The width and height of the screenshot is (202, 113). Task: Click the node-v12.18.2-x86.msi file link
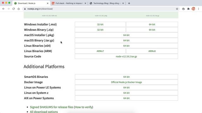pyautogui.click(x=49, y=16)
